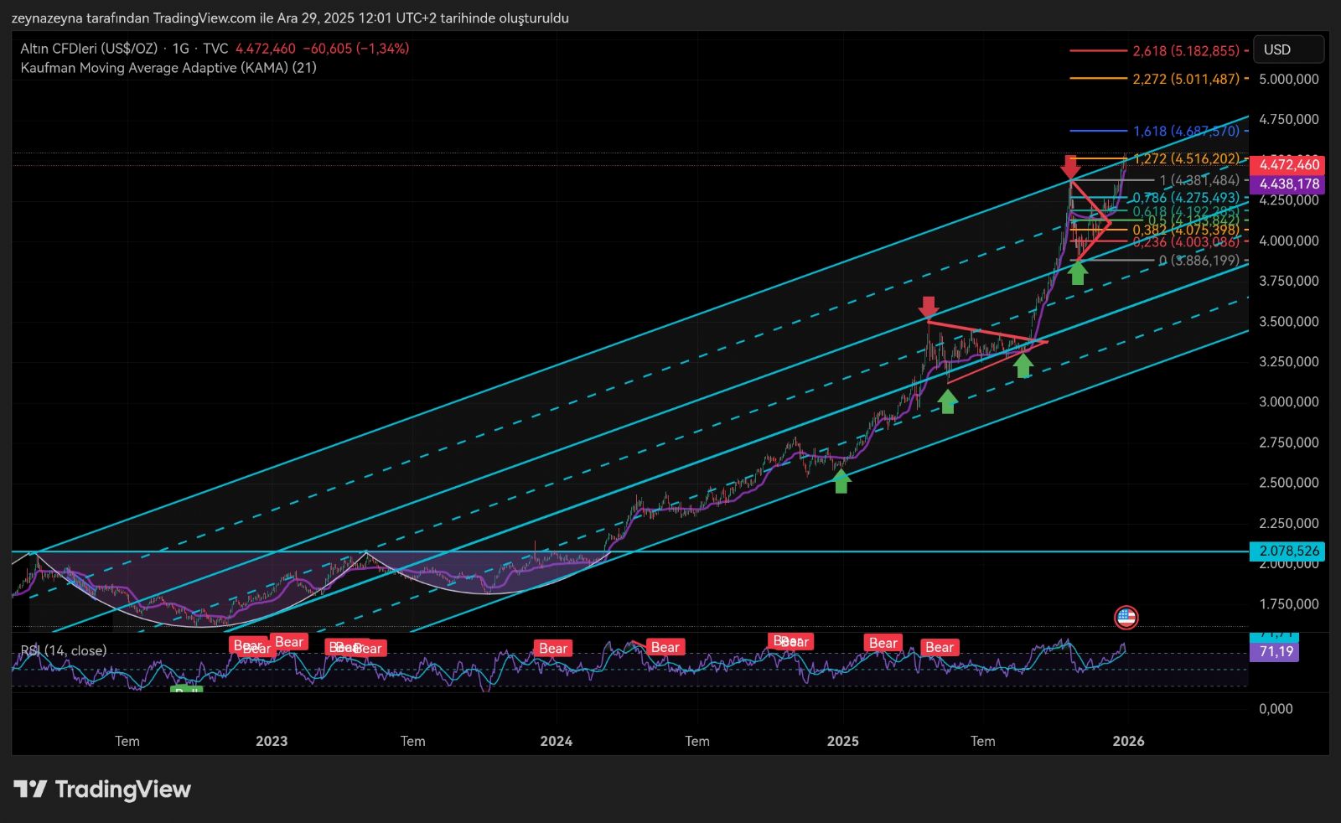1341x823 pixels.
Task: Select red down arrow above the 4,381 Fibonacci level
Action: pos(1070,165)
